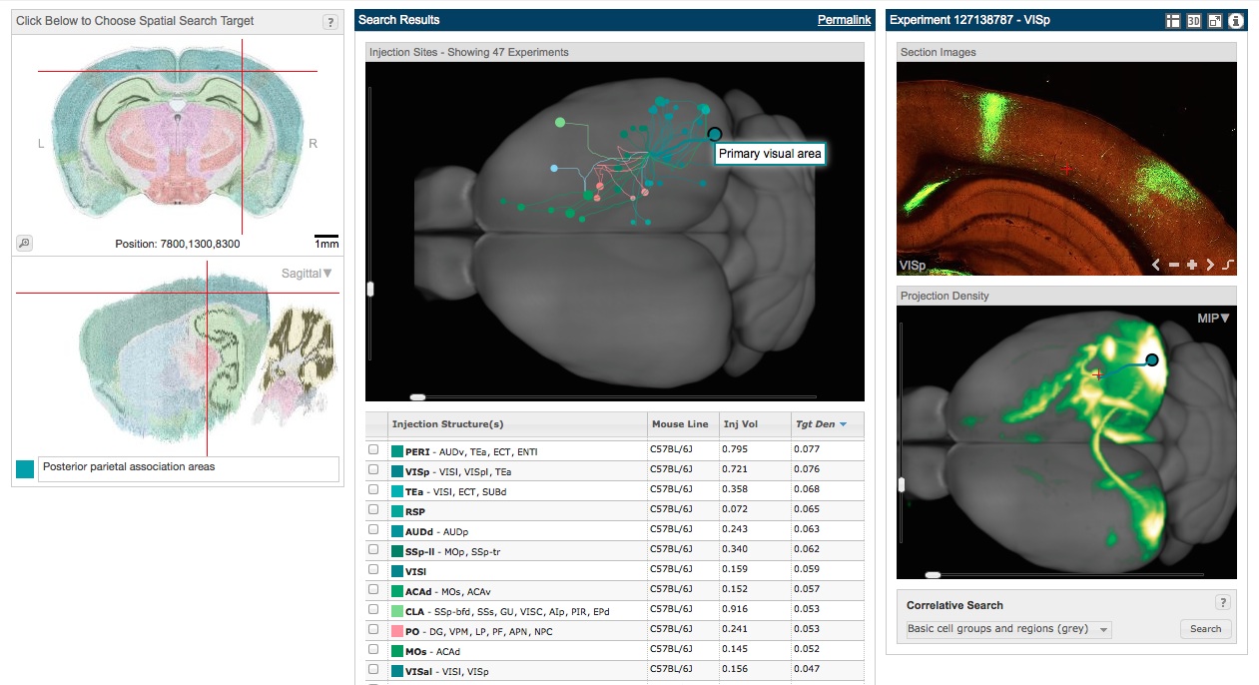This screenshot has height=685, width=1259.
Task: Tick the checkbox for the CLA row
Action: click(x=373, y=609)
